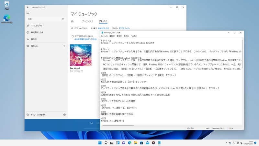This screenshot has height=146, width=259.
Task: Open Notepad ヘルプ(H) menu
Action: point(134,36)
